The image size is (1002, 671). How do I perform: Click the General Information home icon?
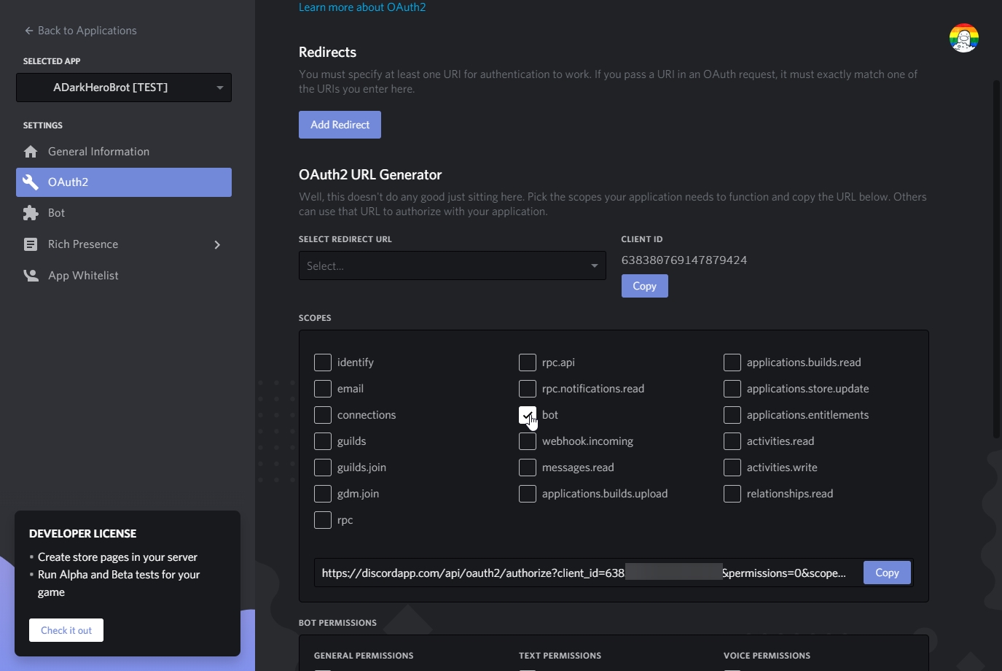[31, 152]
